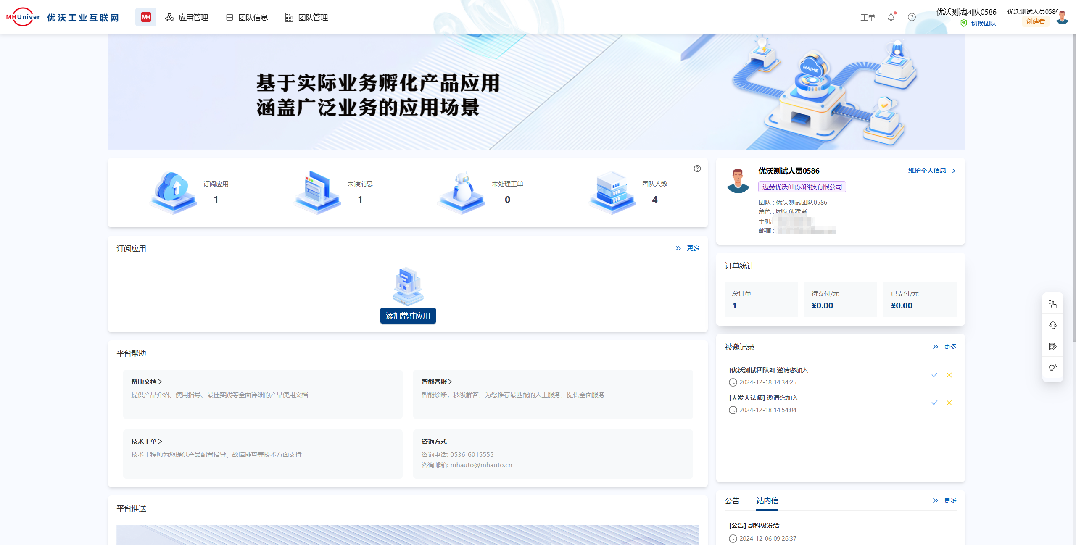Click the red MH home icon
The width and height of the screenshot is (1076, 545).
point(146,17)
